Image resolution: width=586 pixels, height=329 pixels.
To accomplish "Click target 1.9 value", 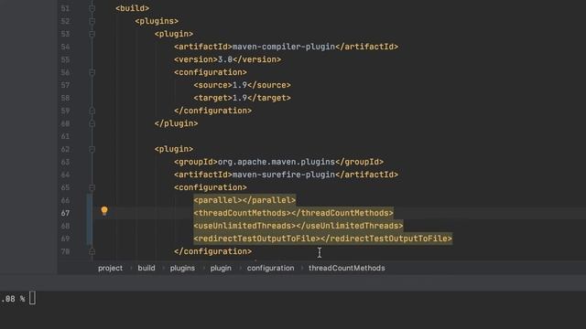I will tap(240, 98).
